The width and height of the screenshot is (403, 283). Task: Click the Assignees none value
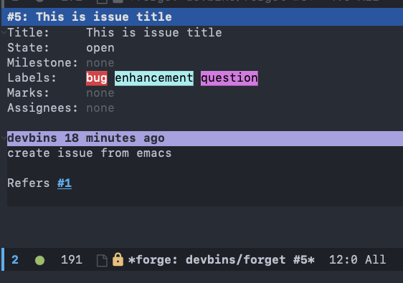click(100, 108)
